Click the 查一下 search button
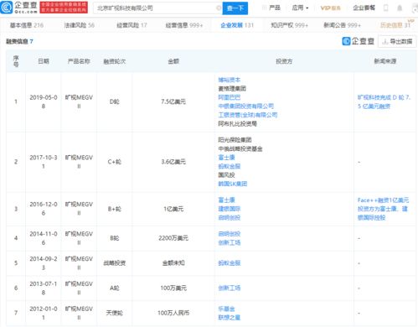The height and width of the screenshot is (327, 418). tap(235, 8)
